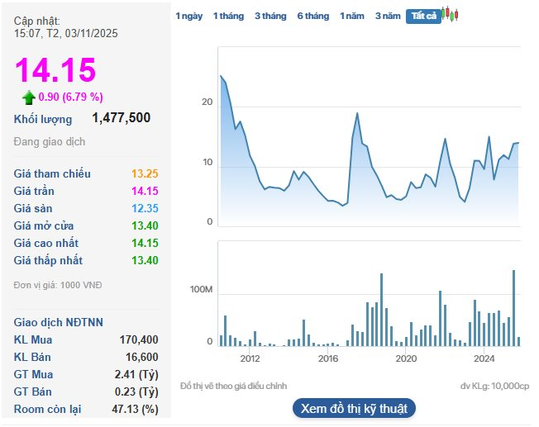Click the 2012 x-axis year label
539x427 pixels.
pos(250,358)
